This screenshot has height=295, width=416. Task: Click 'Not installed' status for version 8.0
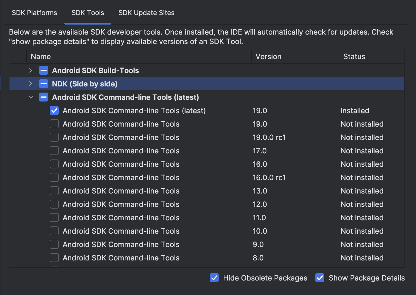click(x=362, y=258)
